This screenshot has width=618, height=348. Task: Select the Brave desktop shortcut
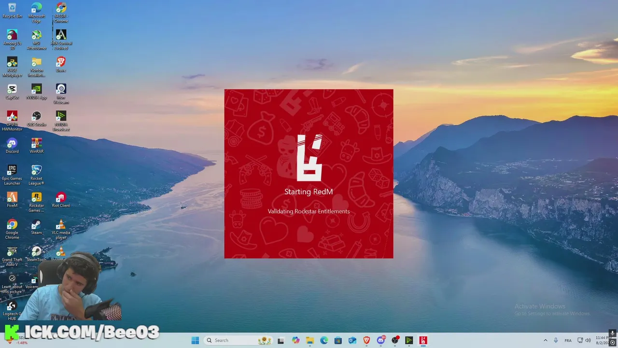[x=61, y=64]
